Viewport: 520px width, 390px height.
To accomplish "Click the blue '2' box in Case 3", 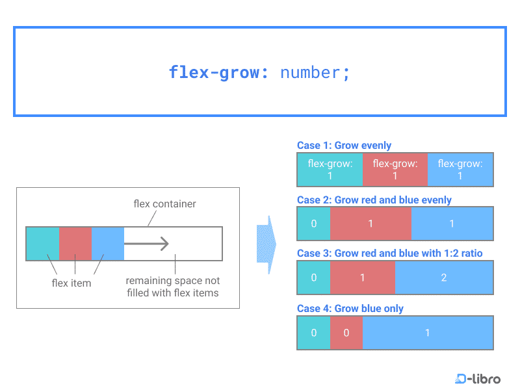I will click(x=444, y=278).
